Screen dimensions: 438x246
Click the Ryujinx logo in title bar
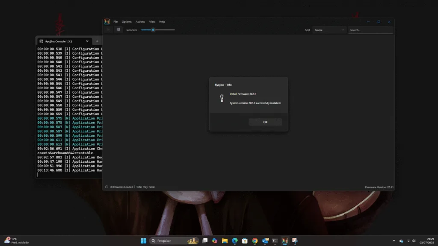pos(107,21)
